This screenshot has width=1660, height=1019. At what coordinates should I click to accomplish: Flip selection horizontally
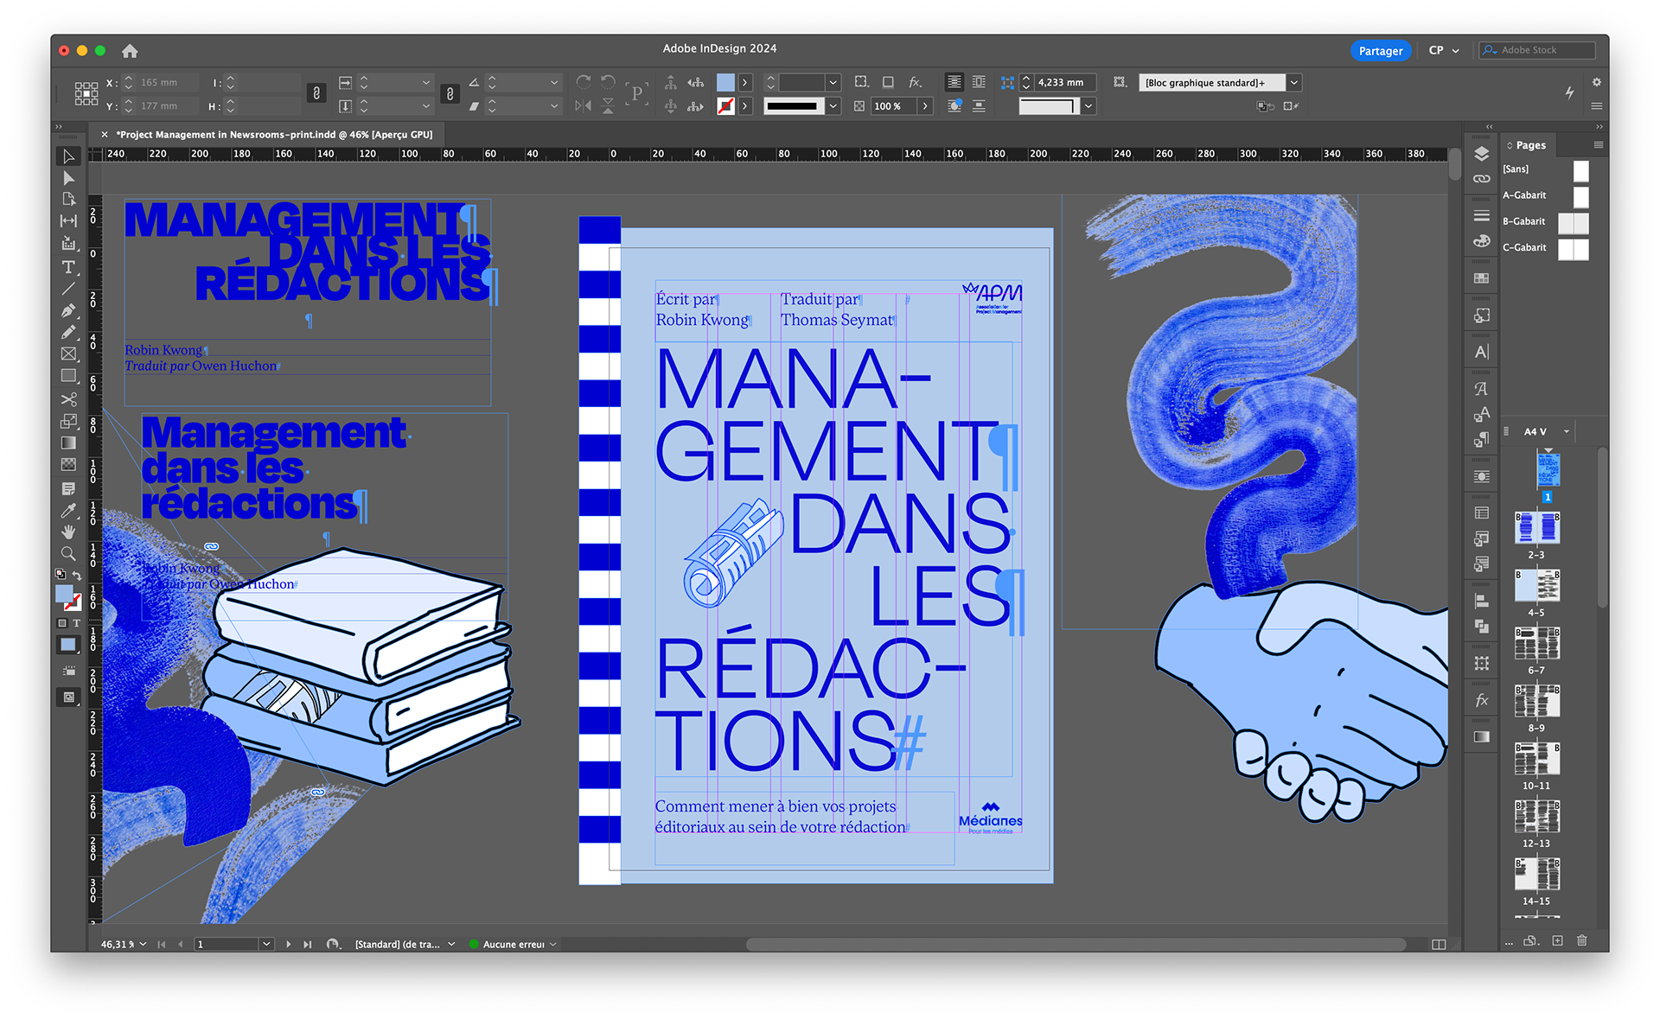click(584, 105)
